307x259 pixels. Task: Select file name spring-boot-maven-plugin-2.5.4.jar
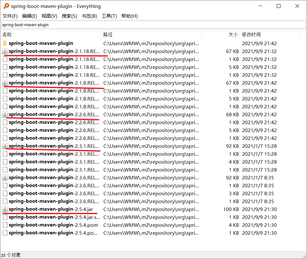click(51, 209)
